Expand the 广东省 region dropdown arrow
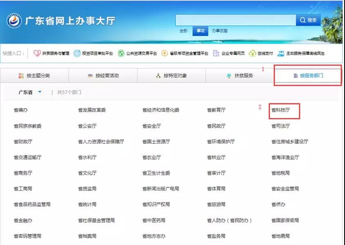 click(x=40, y=92)
